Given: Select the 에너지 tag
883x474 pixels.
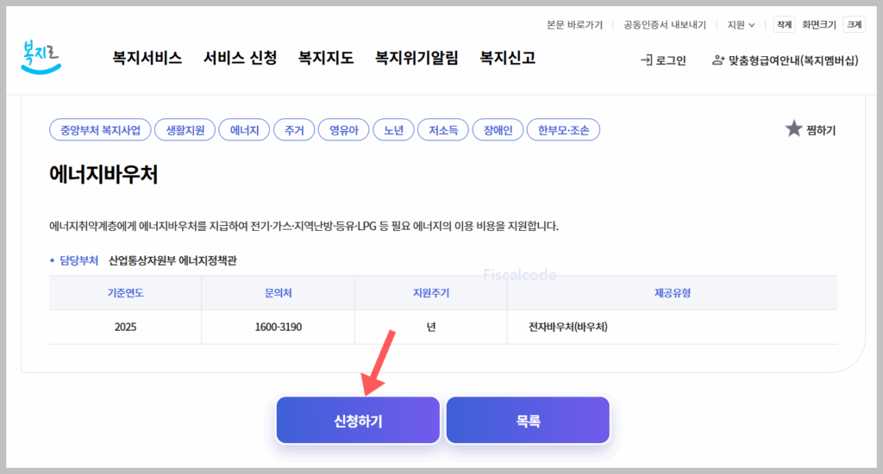Looking at the screenshot, I should (x=244, y=130).
